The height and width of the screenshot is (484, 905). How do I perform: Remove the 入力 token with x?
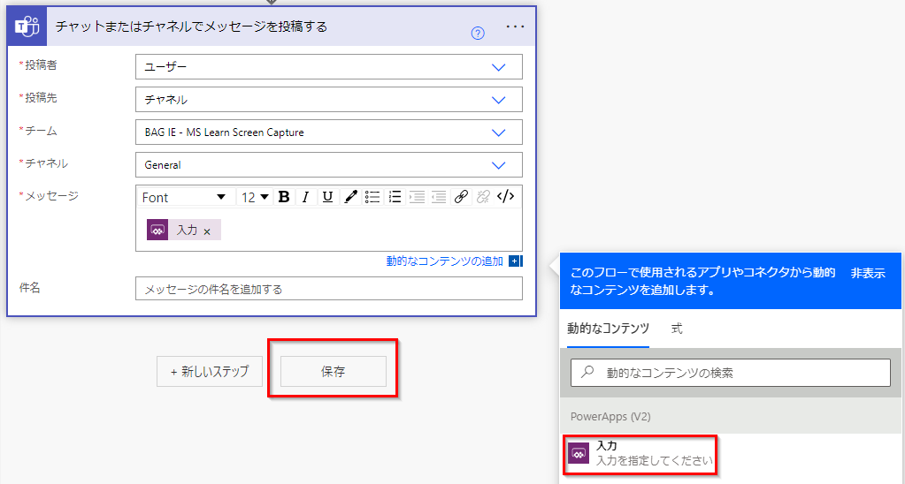(207, 231)
